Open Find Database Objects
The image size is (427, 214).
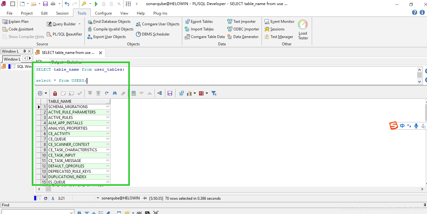(x=109, y=22)
